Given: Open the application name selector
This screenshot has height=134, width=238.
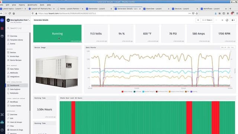Looking at the screenshot, I should (x=18, y=21).
